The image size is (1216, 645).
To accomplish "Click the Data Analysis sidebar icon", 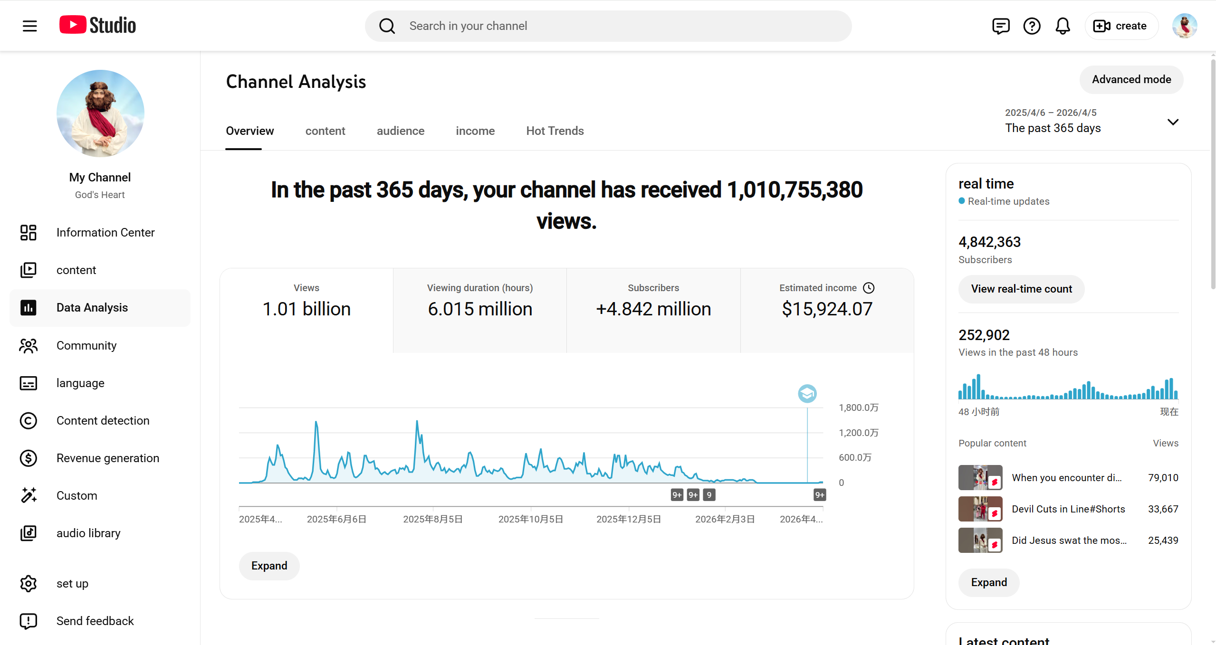I will click(29, 307).
